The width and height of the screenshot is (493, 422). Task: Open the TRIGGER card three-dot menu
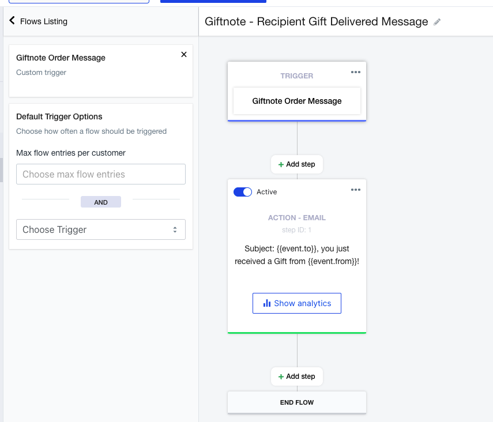(356, 72)
